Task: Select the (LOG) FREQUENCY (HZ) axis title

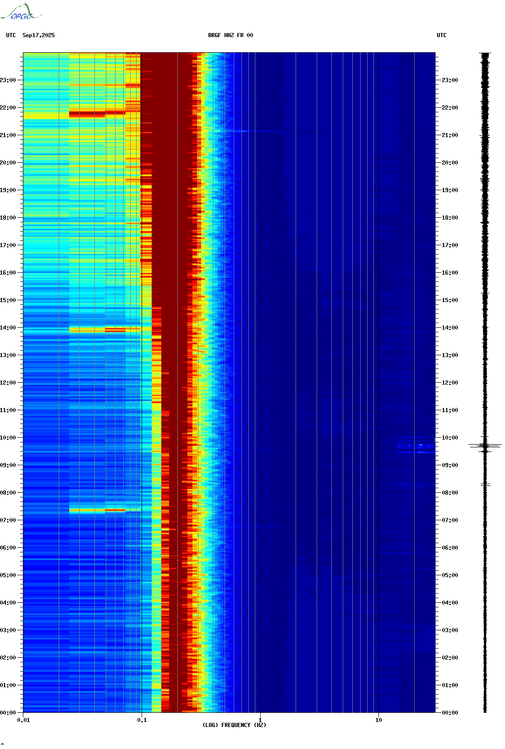Action: 234,725
